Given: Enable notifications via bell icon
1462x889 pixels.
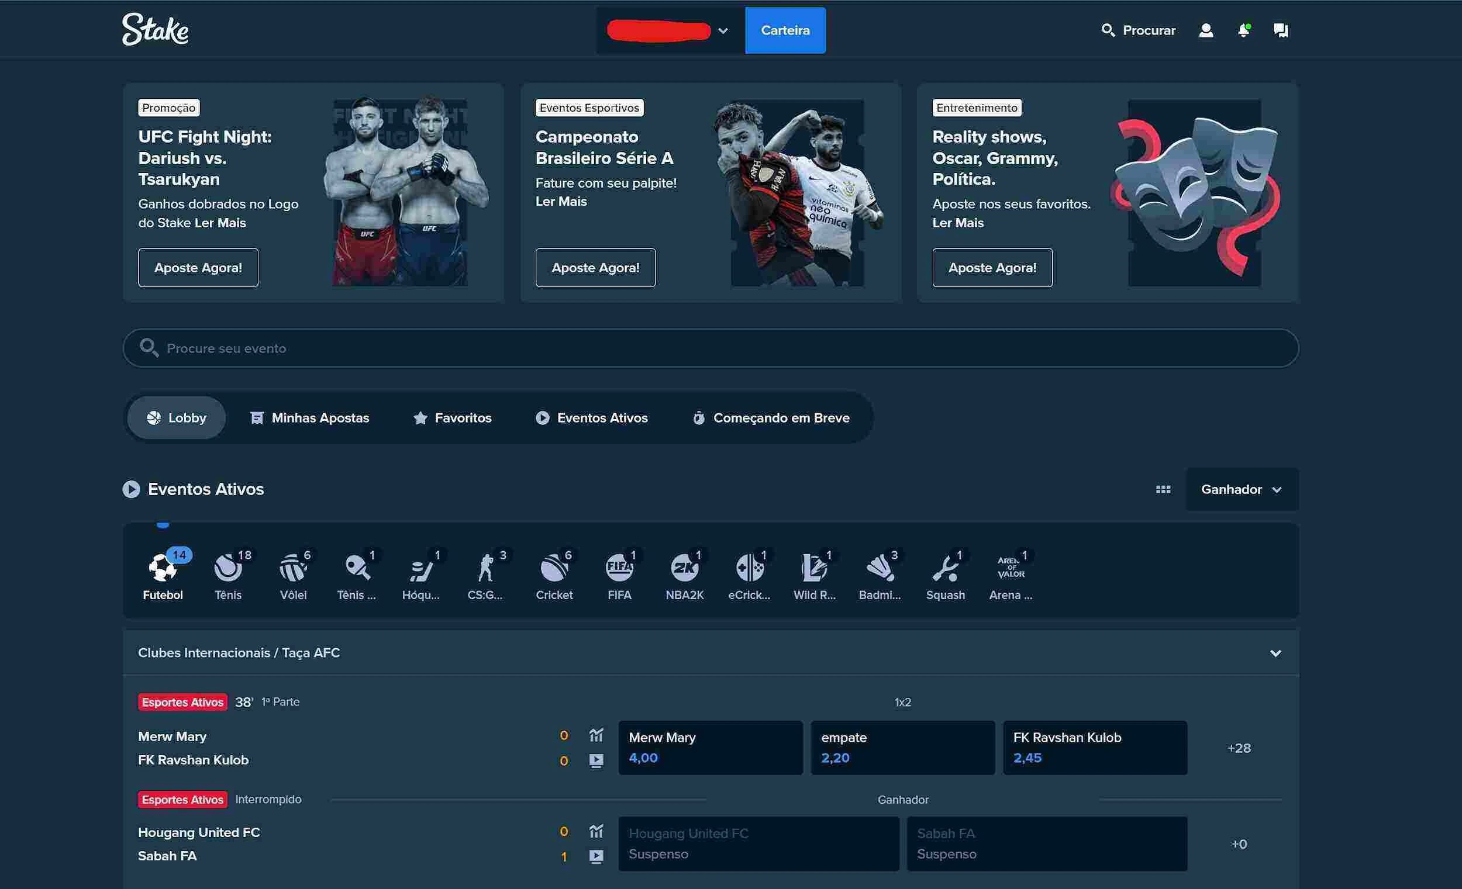Looking at the screenshot, I should [x=1243, y=29].
